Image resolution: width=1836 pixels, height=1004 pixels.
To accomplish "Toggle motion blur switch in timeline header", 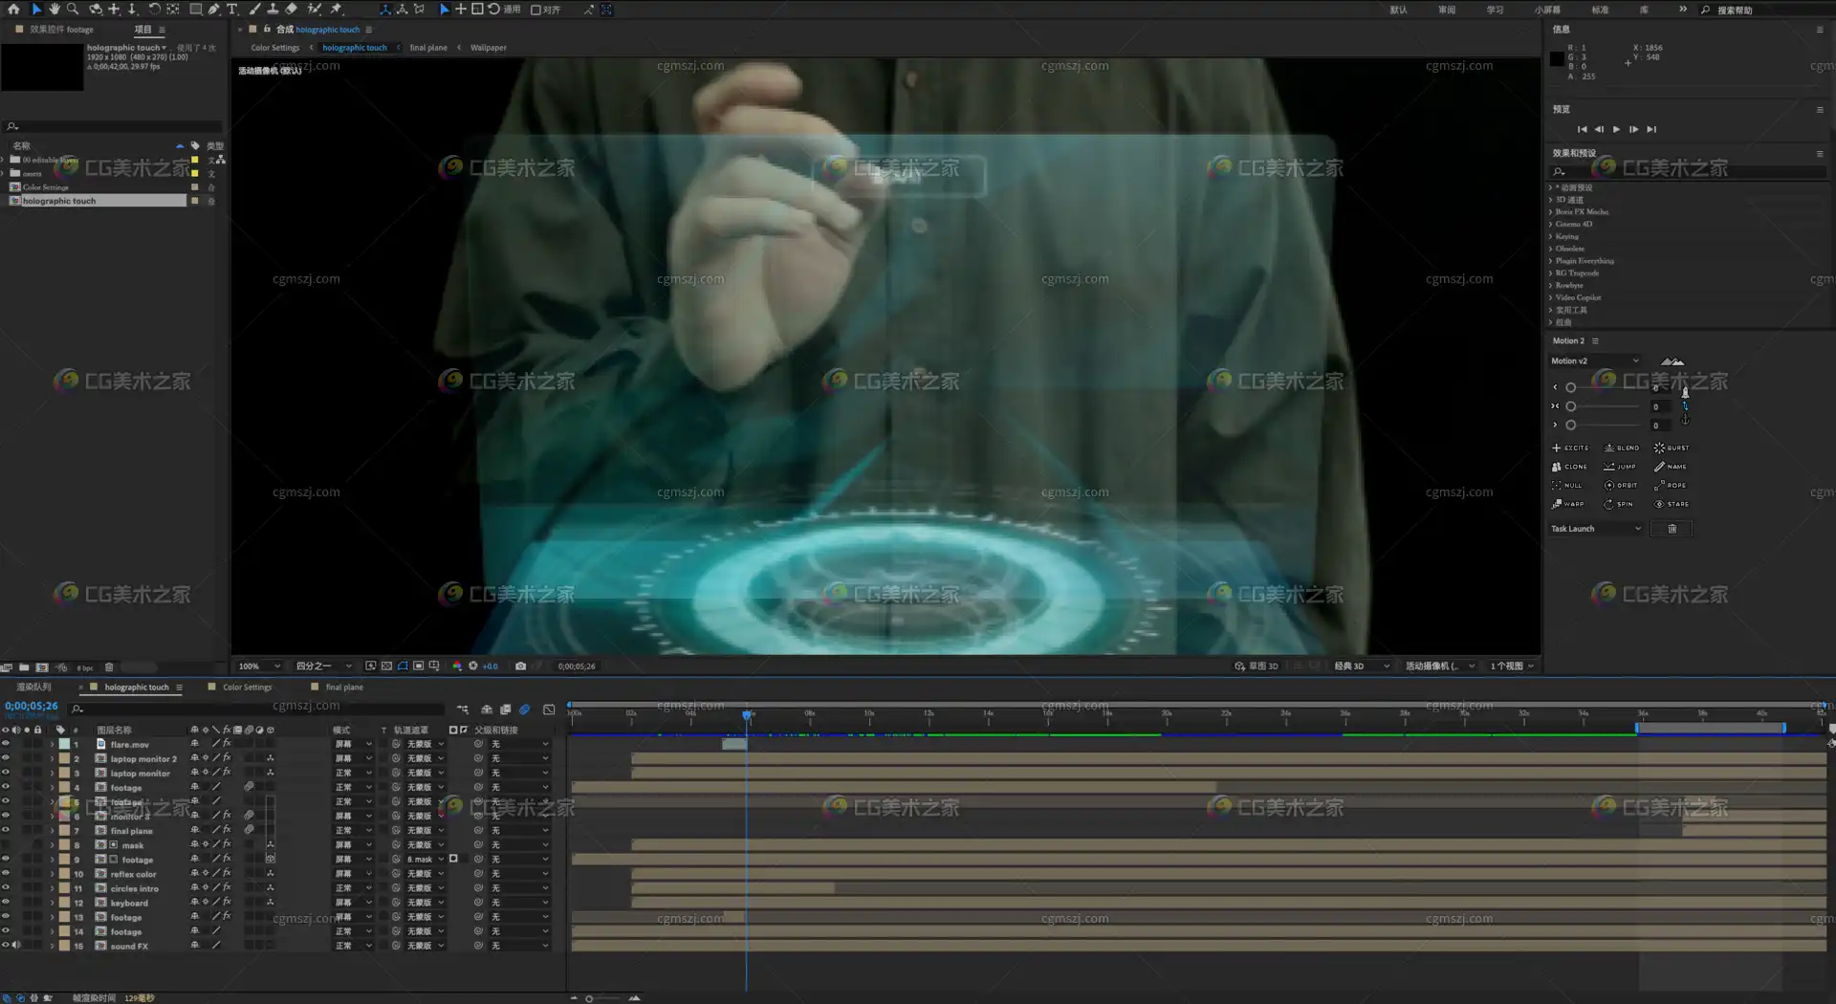I will click(524, 709).
